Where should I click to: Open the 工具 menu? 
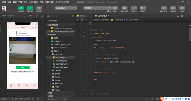pyautogui.click(x=20, y=2)
